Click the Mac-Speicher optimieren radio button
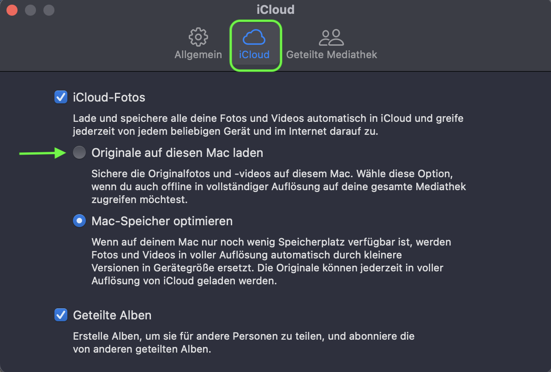551x372 pixels. pyautogui.click(x=79, y=221)
